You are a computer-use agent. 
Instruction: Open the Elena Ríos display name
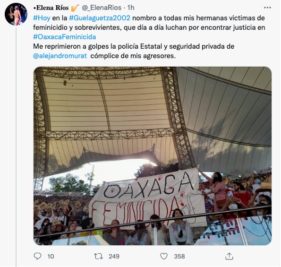click(51, 8)
